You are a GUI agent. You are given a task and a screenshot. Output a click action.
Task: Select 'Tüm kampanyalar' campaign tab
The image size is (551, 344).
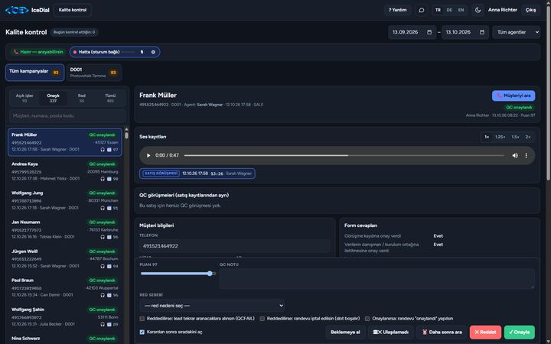(x=34, y=73)
